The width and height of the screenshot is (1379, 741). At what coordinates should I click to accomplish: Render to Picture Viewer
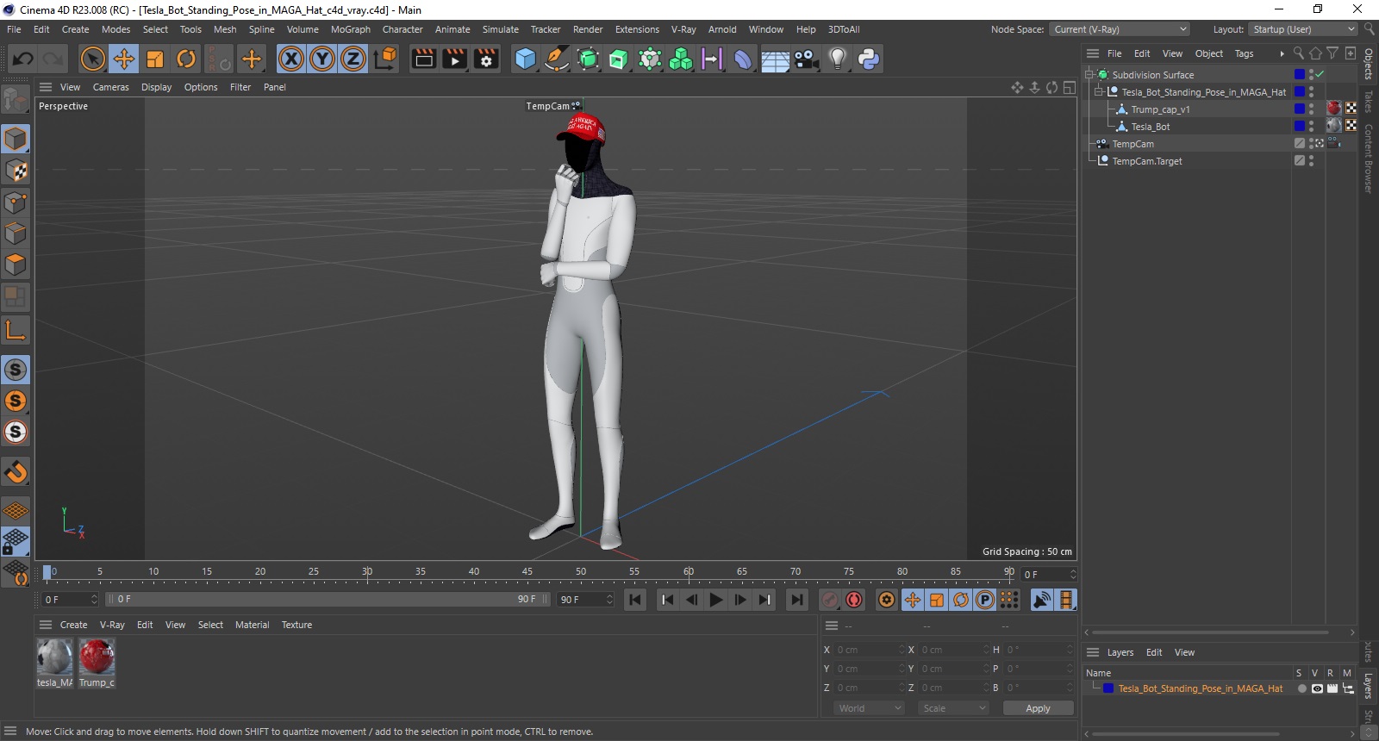pyautogui.click(x=455, y=59)
